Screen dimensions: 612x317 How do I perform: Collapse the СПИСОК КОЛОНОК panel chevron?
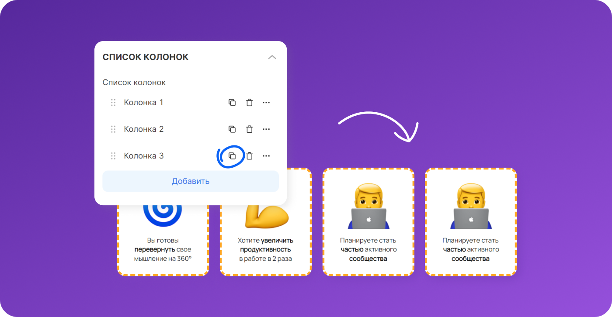pos(272,57)
